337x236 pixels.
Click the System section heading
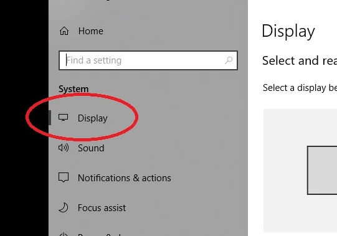[x=74, y=89]
